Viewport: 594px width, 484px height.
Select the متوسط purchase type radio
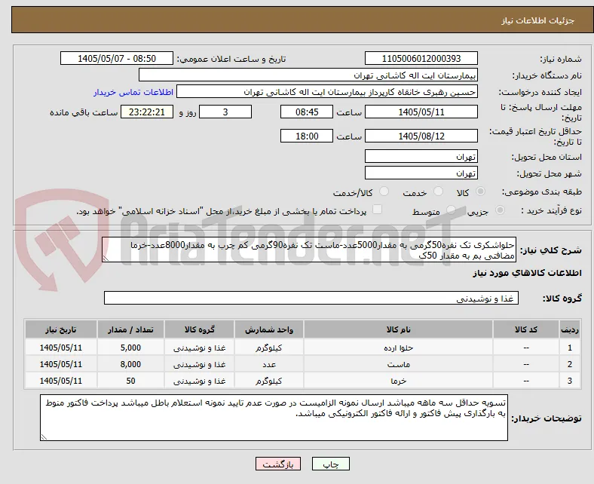click(452, 210)
